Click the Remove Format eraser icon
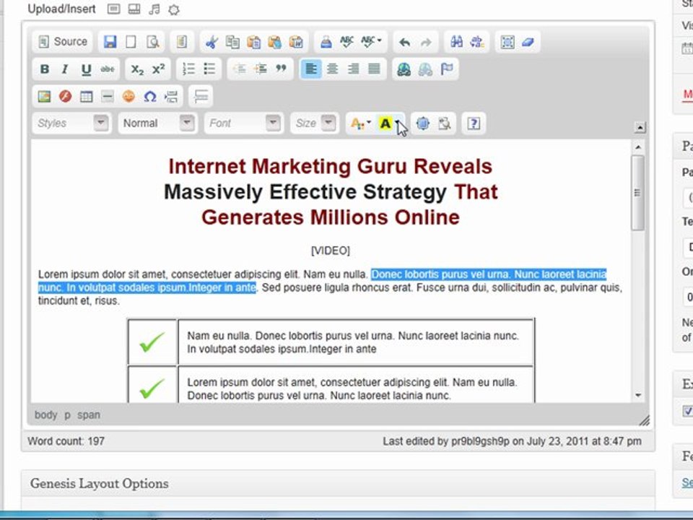This screenshot has width=693, height=520. tap(528, 42)
